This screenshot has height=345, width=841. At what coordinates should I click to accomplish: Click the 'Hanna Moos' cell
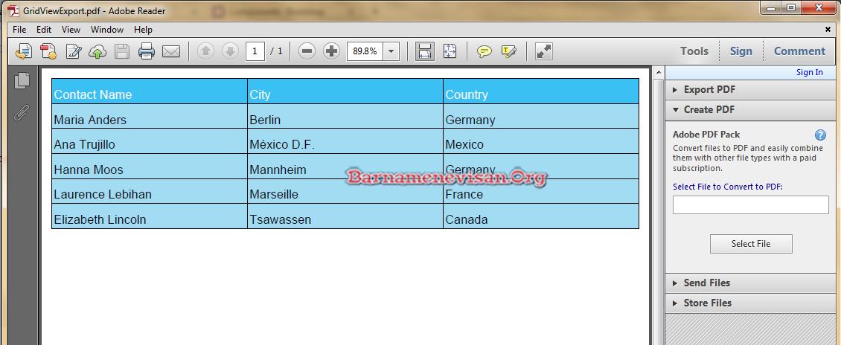tap(149, 166)
